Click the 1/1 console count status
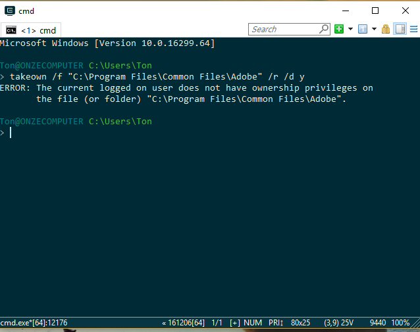This screenshot has width=420, height=332. point(217,323)
